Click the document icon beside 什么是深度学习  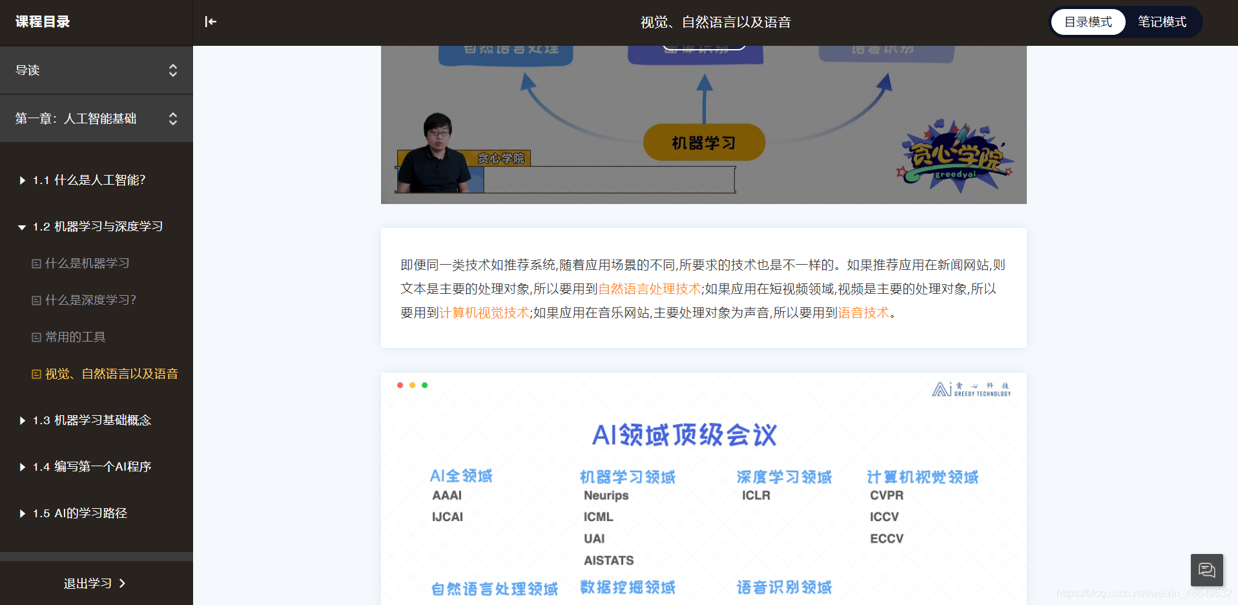pos(36,300)
